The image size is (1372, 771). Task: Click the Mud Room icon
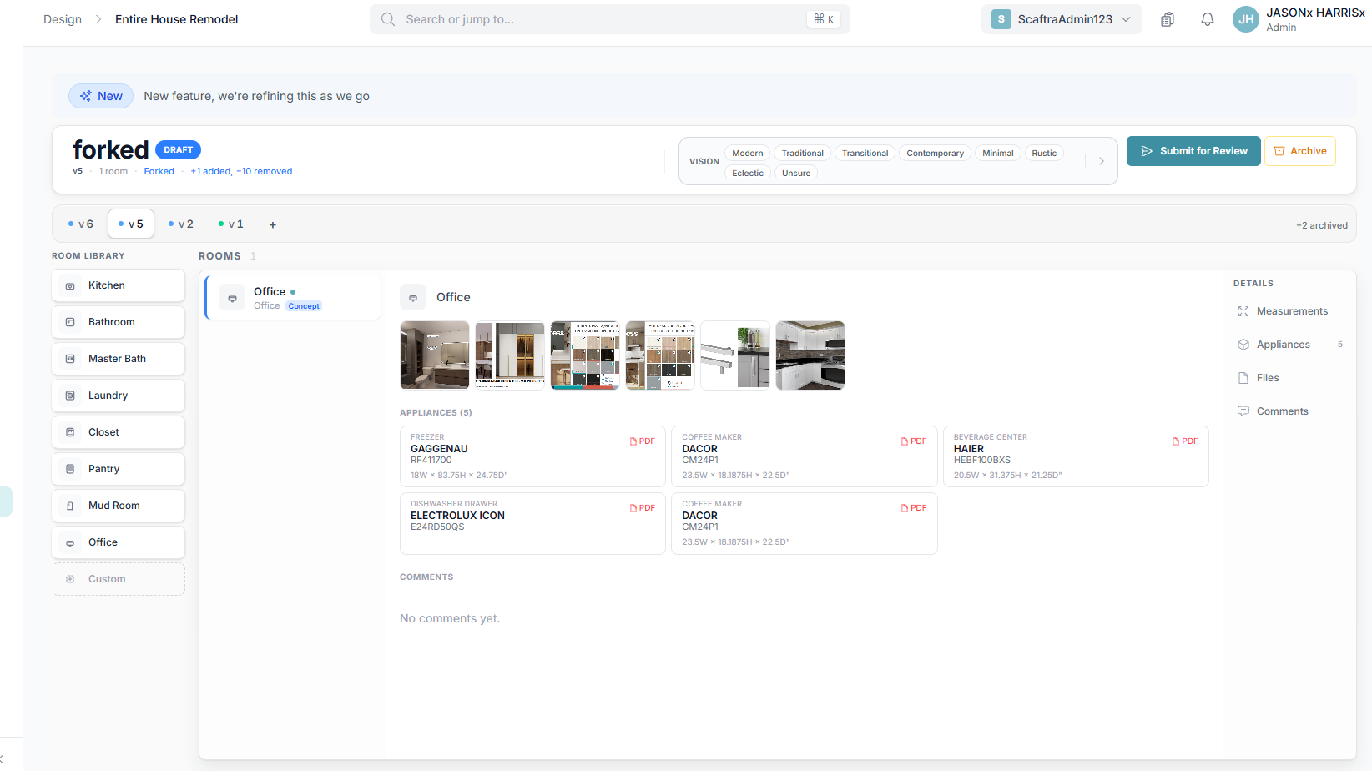coord(70,506)
